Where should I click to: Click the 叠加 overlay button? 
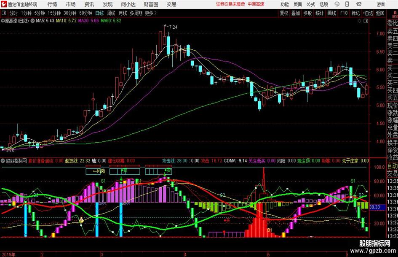click(296, 13)
